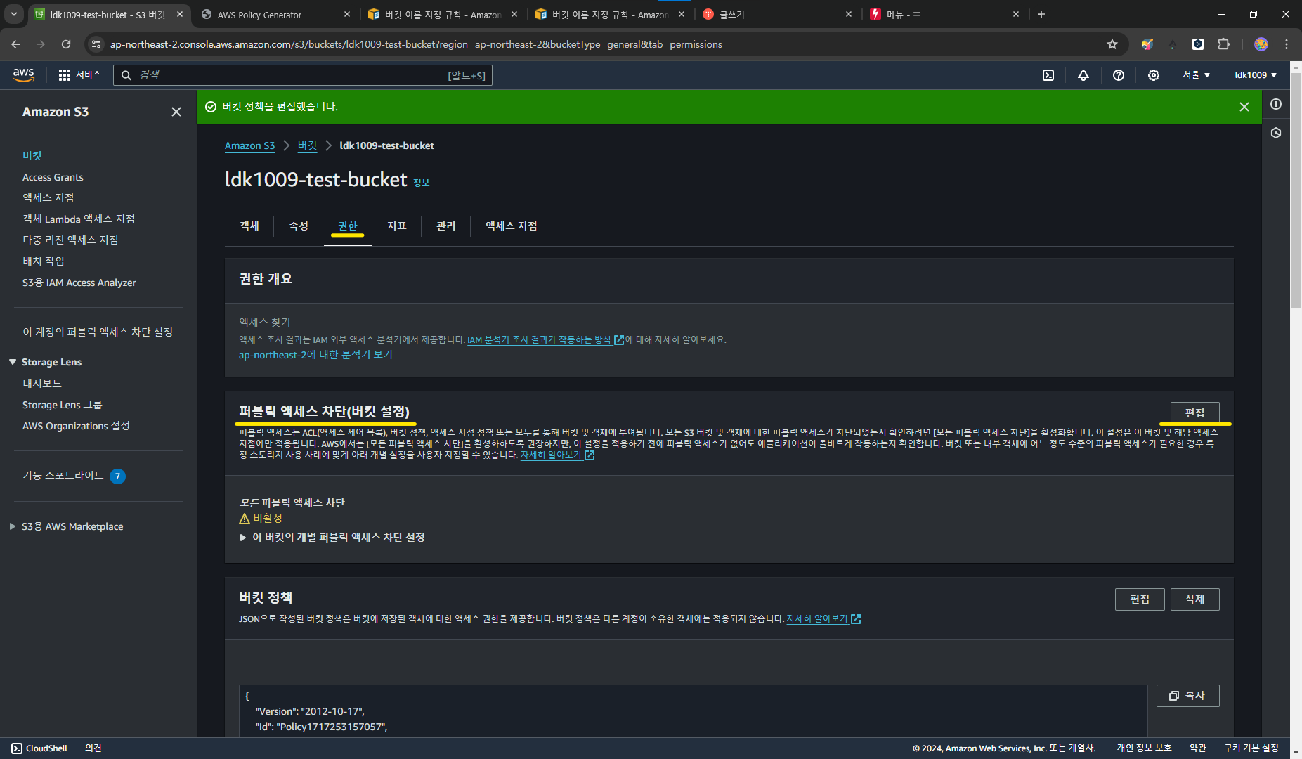This screenshot has width=1302, height=759.
Task: Click CloudShell in the footer
Action: click(39, 748)
